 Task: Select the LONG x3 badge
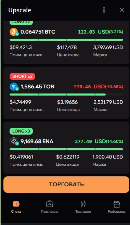(21, 131)
